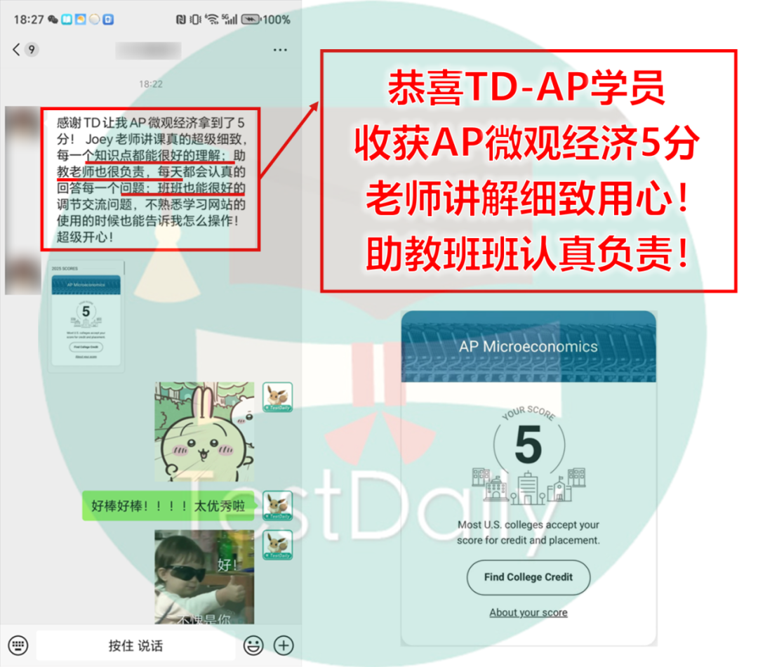Tap the 18:22 chat timestamp
This screenshot has width=758, height=667.
click(151, 84)
